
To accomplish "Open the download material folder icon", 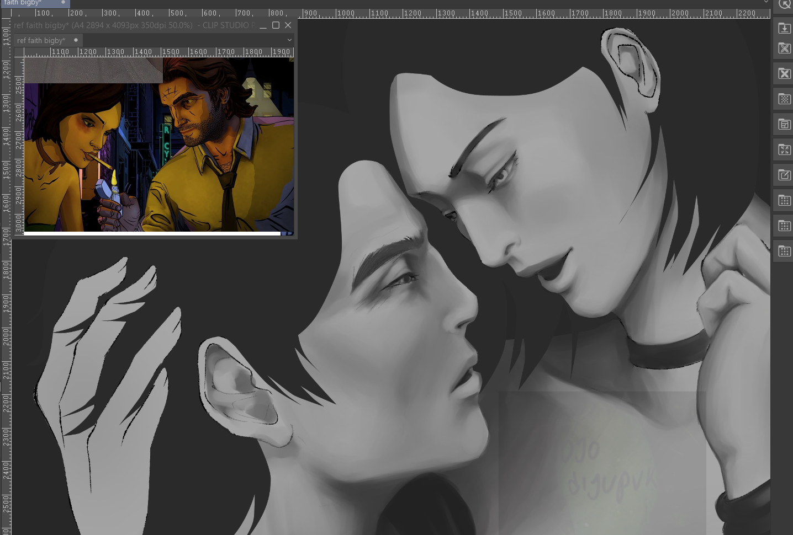I will click(784, 28).
